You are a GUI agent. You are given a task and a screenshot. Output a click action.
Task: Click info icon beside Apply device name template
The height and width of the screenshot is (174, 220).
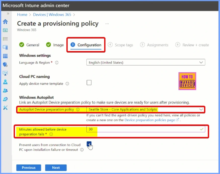click(x=67, y=84)
